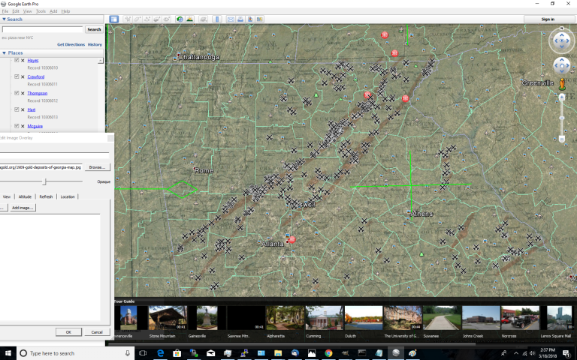Open the Stone Mountain tour thumbnail

coord(168,318)
